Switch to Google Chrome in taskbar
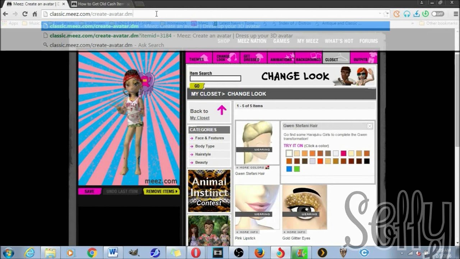Viewport: 460px width, 259px height. click(x=92, y=253)
